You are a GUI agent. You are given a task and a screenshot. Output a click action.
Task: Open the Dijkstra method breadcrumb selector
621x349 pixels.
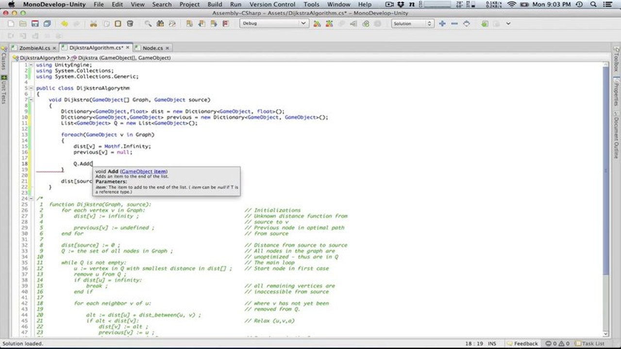(x=121, y=58)
